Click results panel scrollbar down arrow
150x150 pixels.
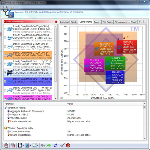pyautogui.click(x=145, y=138)
